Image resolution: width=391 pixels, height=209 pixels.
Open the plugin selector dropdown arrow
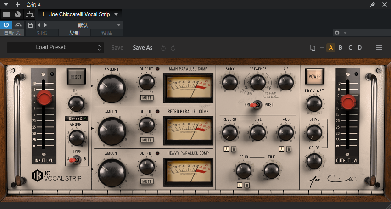pos(116,15)
